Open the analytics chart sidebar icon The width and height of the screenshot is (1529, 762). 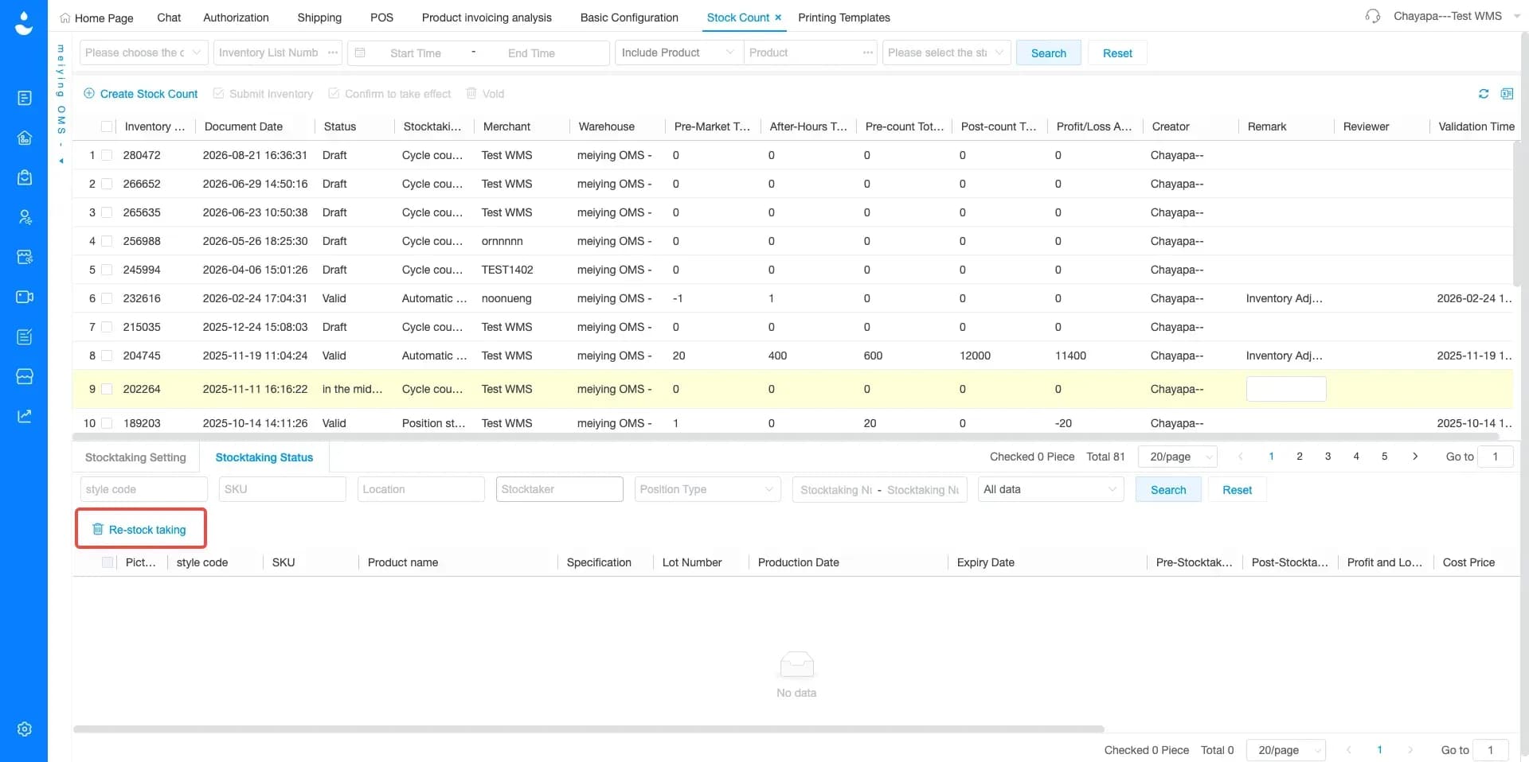tap(25, 416)
